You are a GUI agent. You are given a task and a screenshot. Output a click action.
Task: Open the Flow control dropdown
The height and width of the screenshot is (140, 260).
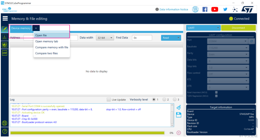[228, 74]
